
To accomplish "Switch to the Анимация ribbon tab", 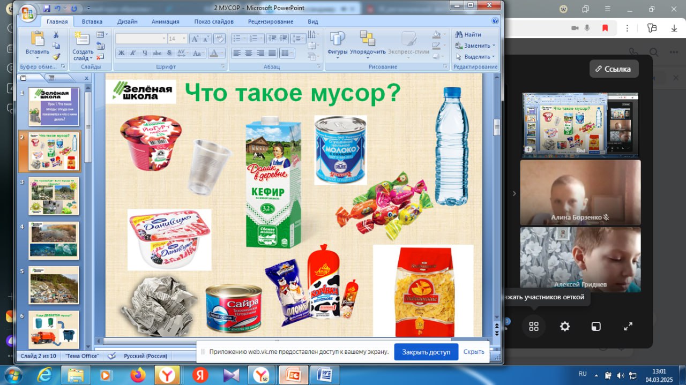I will [166, 21].
